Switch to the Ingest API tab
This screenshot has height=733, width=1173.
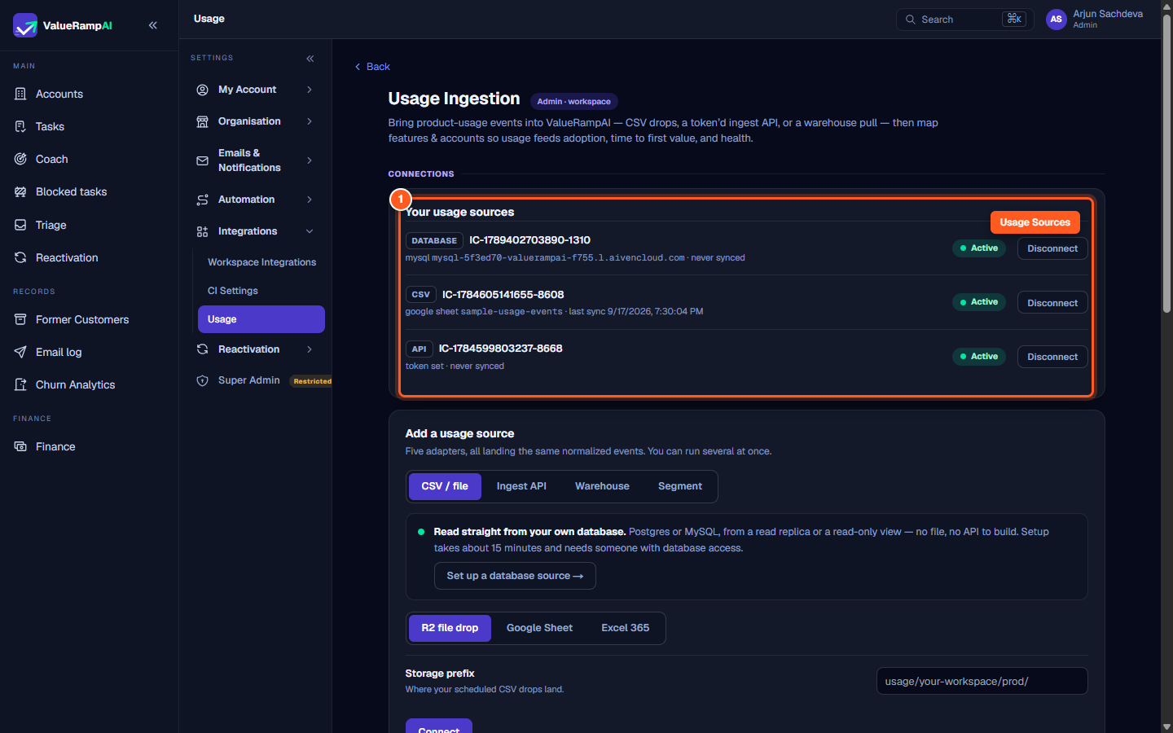[x=521, y=486]
